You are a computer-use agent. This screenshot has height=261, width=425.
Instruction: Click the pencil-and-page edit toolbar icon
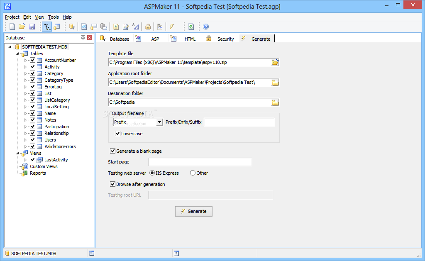(126, 27)
